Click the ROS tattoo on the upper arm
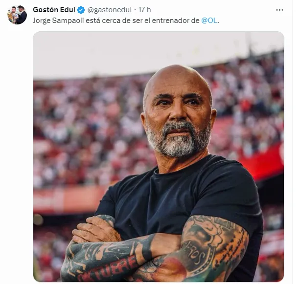 click(x=196, y=255)
